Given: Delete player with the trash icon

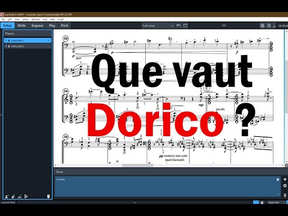Looking at the screenshot, I should (49, 196).
